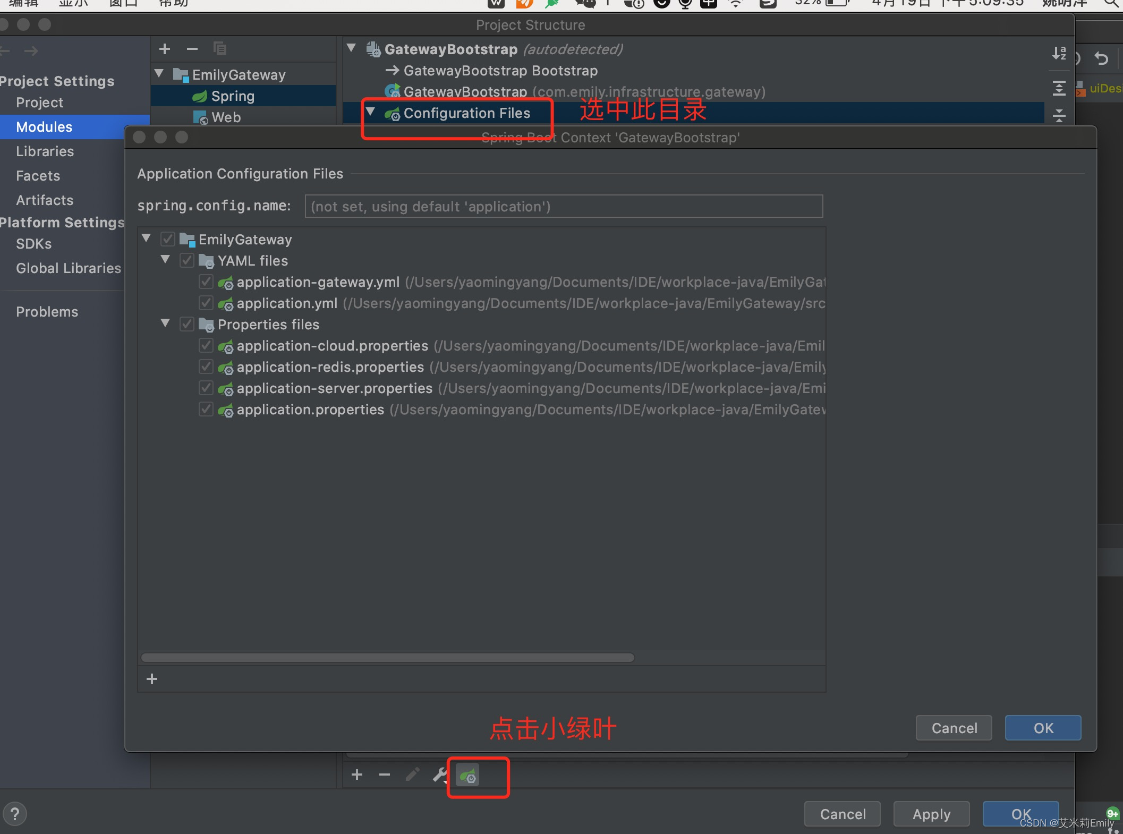Screen dimensions: 1123x834
Task: Collapse the EmilyGateway module tree arrow
Action: tap(159, 74)
